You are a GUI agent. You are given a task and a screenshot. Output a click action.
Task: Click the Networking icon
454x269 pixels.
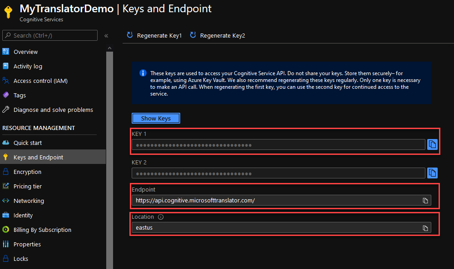coord(5,201)
